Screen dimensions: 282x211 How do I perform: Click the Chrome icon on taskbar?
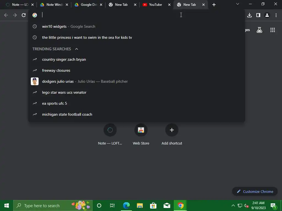point(180,206)
